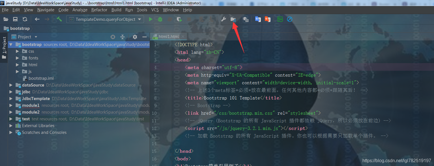Click the title text Bootstrap 101 Template

232,98
